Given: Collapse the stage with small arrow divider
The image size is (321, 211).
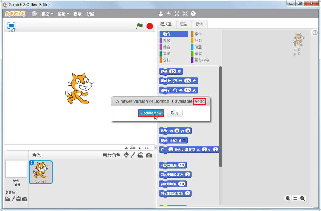Looking at the screenshot, I should 155,148.
